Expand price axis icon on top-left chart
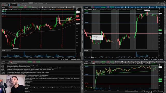This screenshot has height=93, width=166. click(77, 9)
